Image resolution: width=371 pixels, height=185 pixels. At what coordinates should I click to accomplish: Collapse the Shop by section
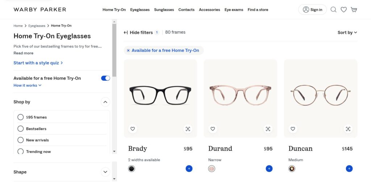click(x=105, y=102)
